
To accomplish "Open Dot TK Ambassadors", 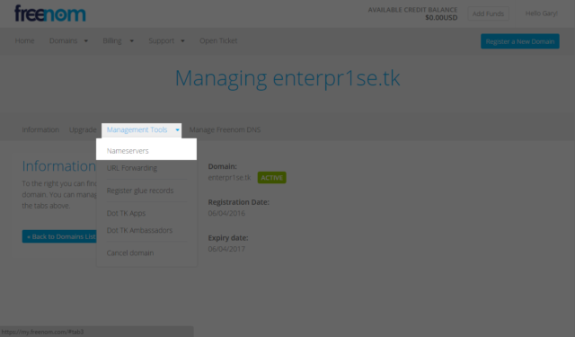I will 139,230.
